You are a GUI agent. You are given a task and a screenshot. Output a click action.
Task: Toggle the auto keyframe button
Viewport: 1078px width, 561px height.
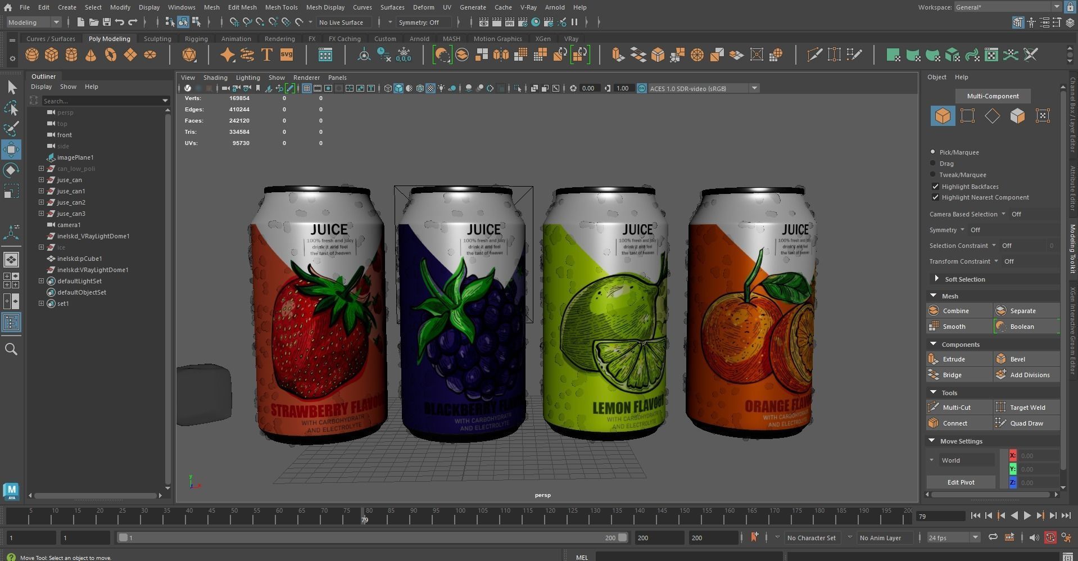1050,537
